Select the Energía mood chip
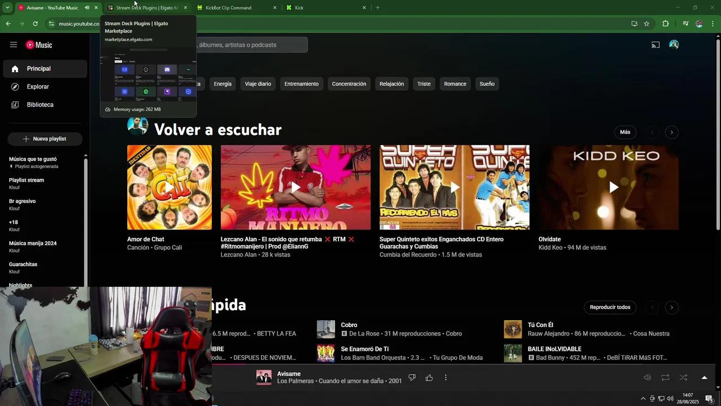This screenshot has height=406, width=721. coord(222,84)
